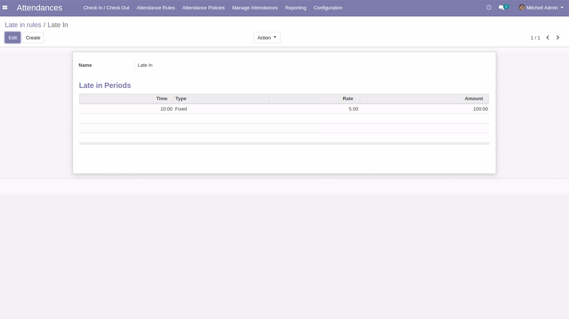Open the Mitchell Admin user menu
The width and height of the screenshot is (569, 319).
click(x=541, y=7)
